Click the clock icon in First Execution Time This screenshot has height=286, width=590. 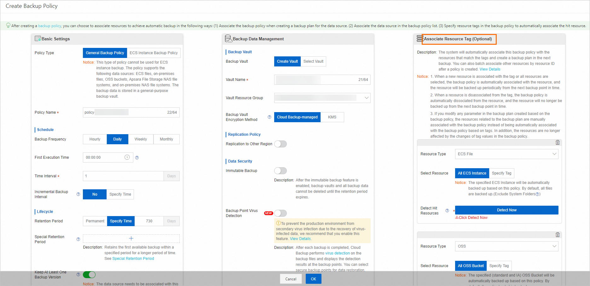127,157
